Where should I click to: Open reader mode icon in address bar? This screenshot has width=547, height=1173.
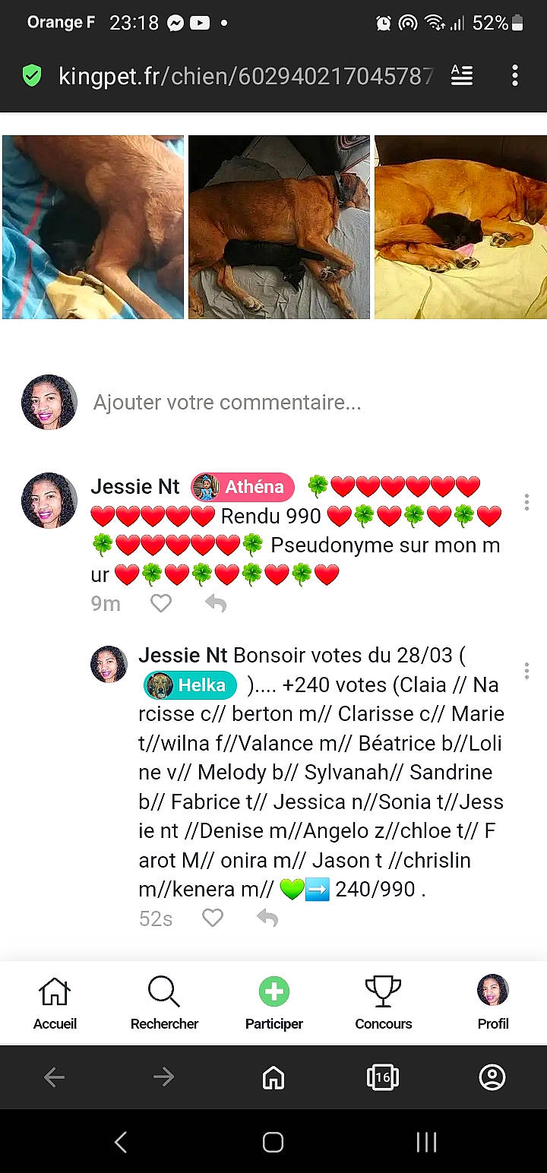462,74
